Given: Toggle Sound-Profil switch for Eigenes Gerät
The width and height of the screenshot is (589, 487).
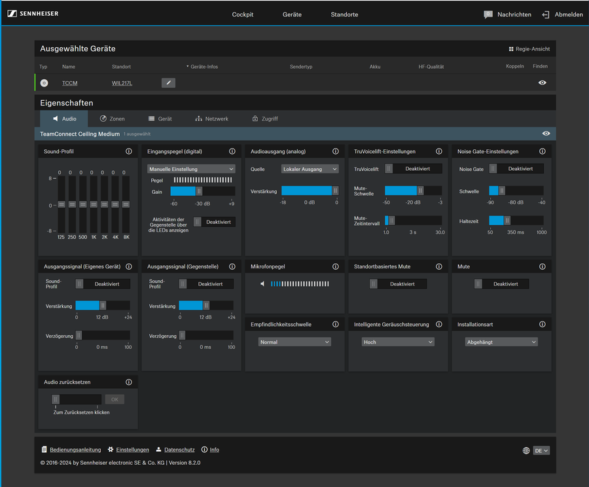Looking at the screenshot, I should [103, 283].
